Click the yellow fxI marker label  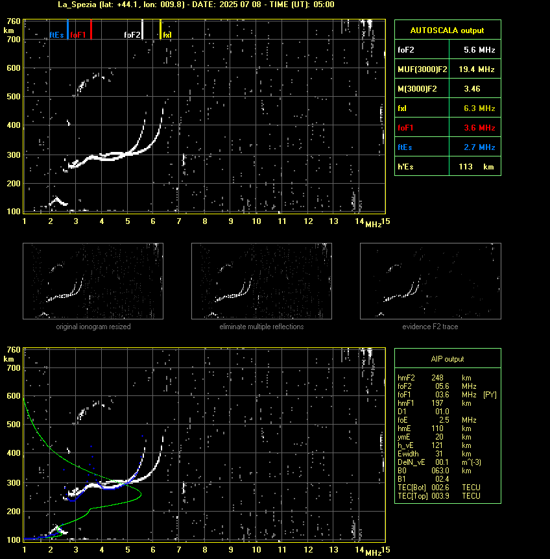[x=167, y=35]
